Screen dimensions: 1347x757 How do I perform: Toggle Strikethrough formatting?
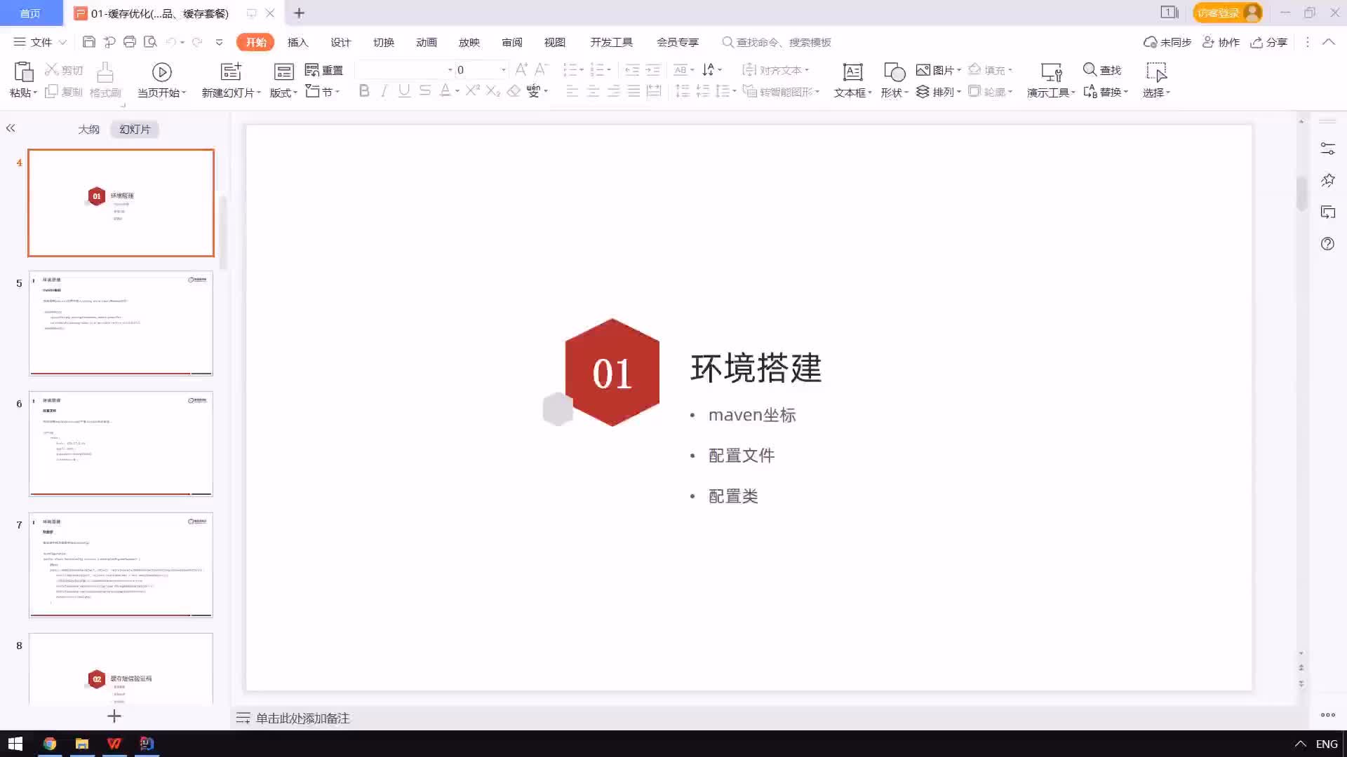(x=424, y=91)
